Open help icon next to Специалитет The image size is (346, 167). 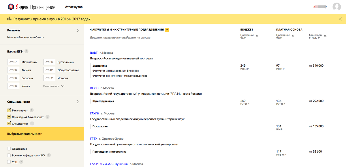pyautogui.click(x=32, y=123)
